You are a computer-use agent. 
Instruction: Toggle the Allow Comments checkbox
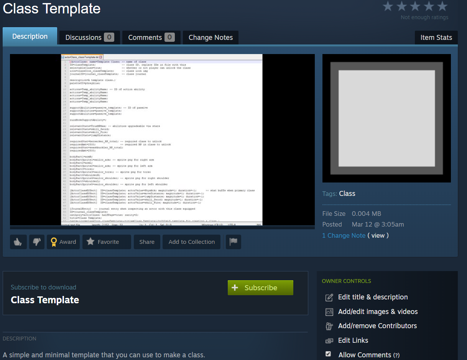pos(328,354)
